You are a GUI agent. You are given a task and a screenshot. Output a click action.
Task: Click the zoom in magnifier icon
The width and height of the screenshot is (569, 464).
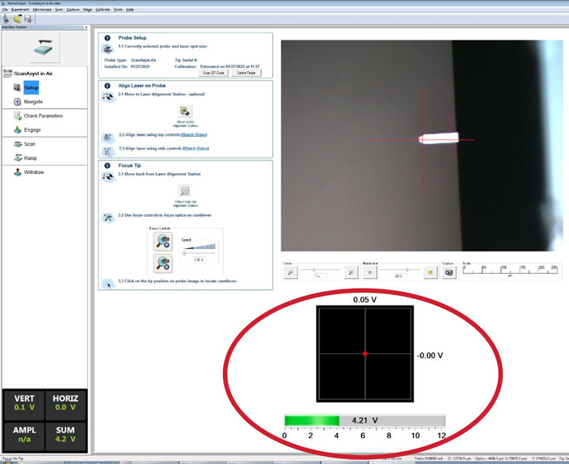click(x=351, y=272)
